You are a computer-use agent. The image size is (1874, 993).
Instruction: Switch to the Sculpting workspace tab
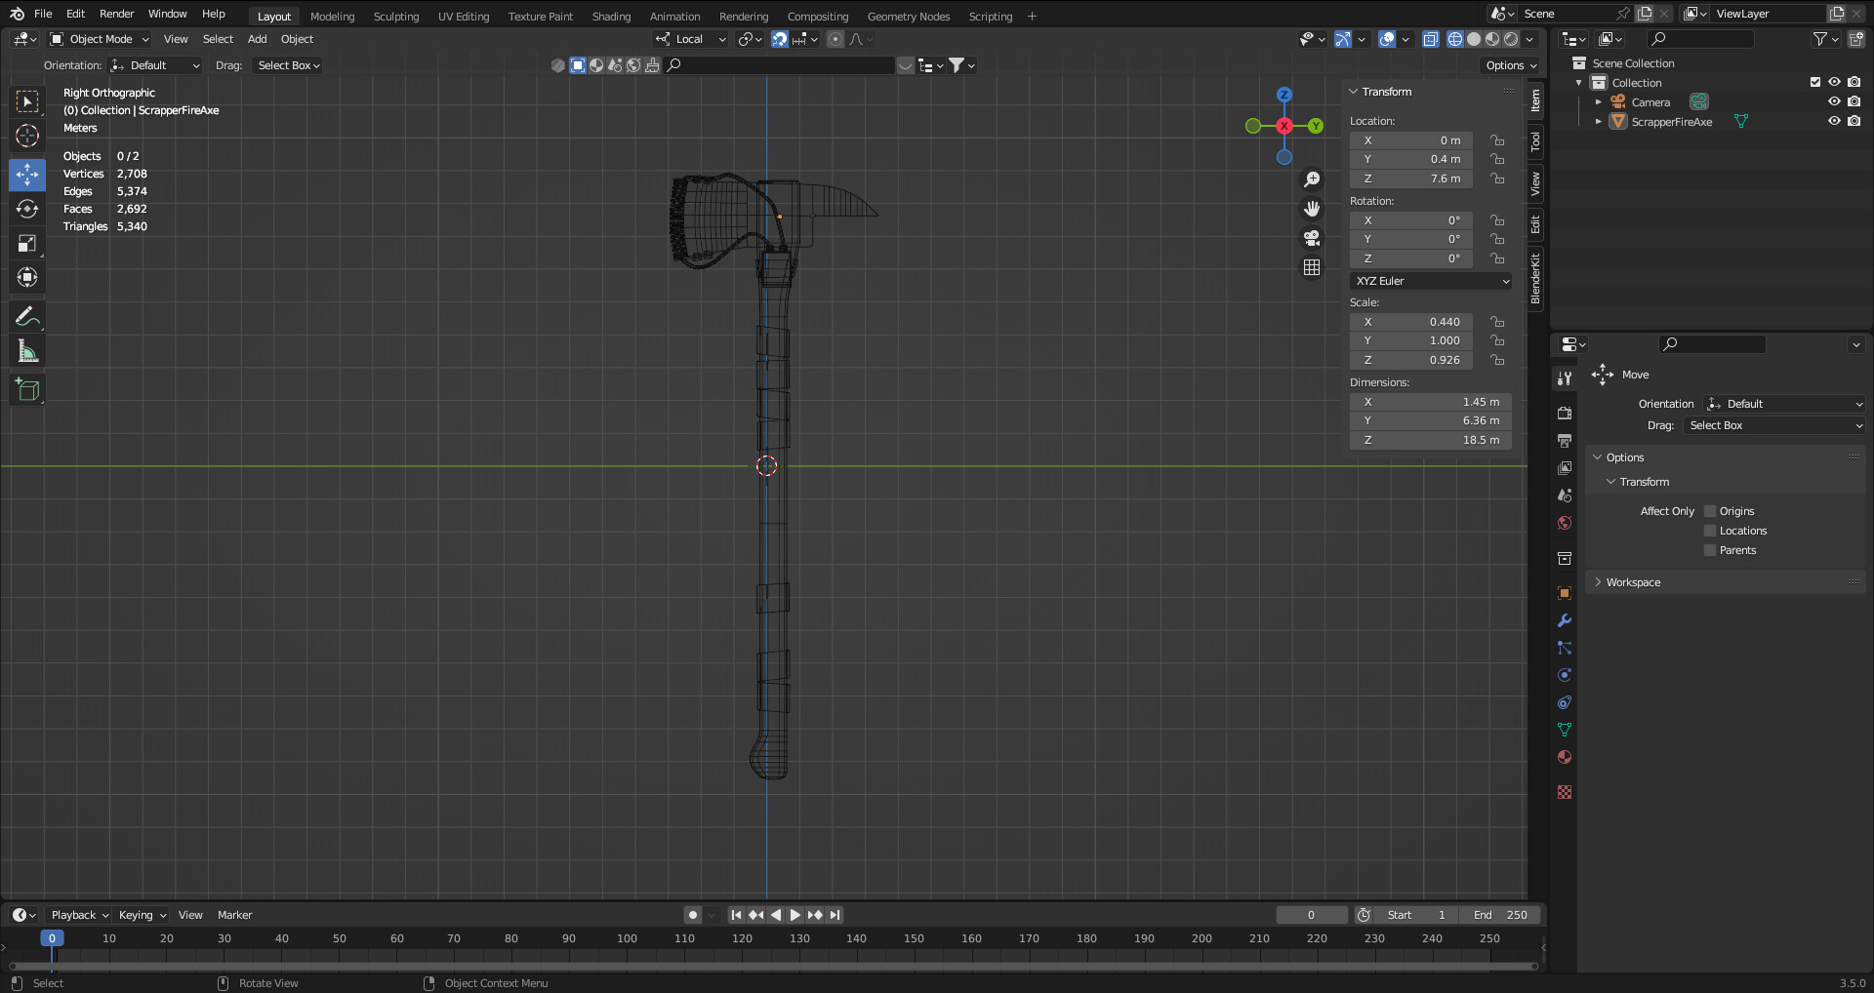click(395, 17)
